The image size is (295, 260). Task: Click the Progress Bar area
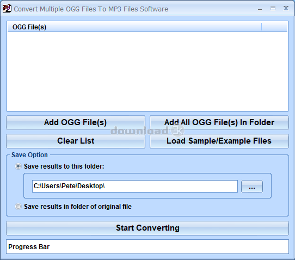pyautogui.click(x=147, y=246)
